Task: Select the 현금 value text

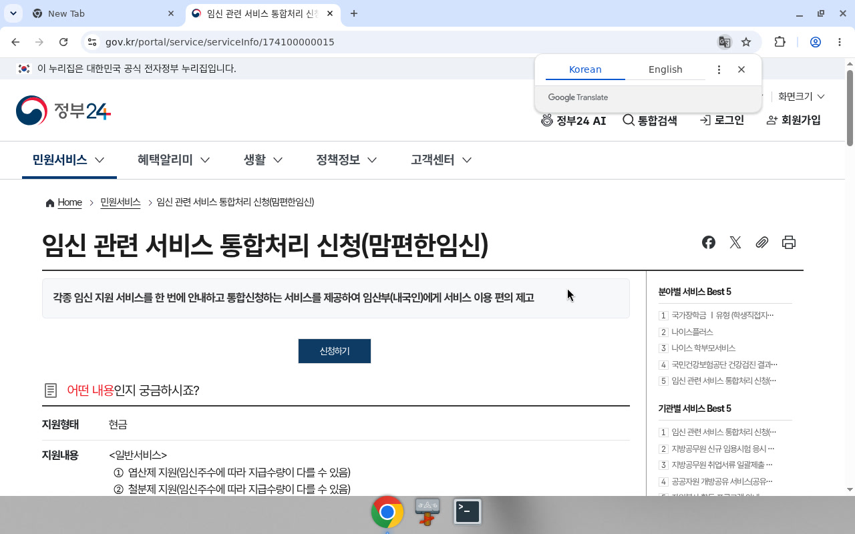Action: point(118,425)
